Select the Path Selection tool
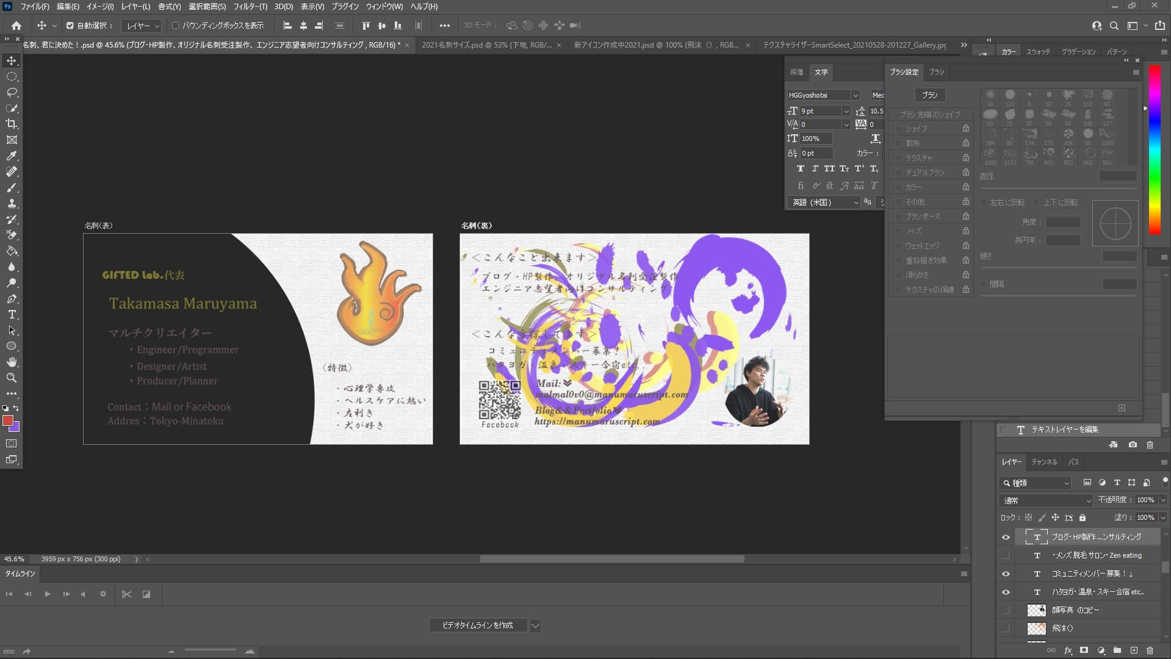The image size is (1171, 659). click(x=12, y=330)
